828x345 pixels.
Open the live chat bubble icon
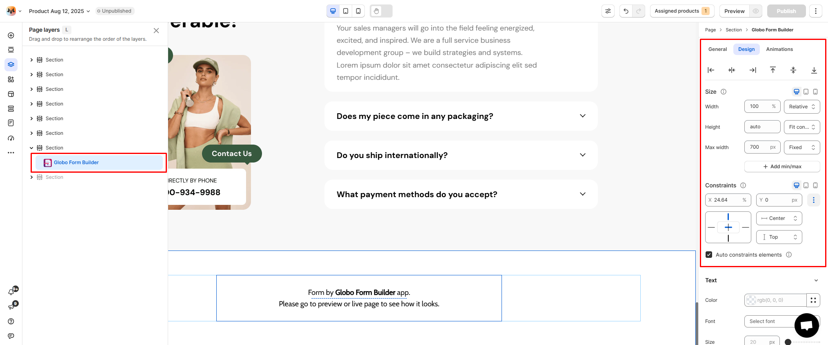tap(806, 325)
